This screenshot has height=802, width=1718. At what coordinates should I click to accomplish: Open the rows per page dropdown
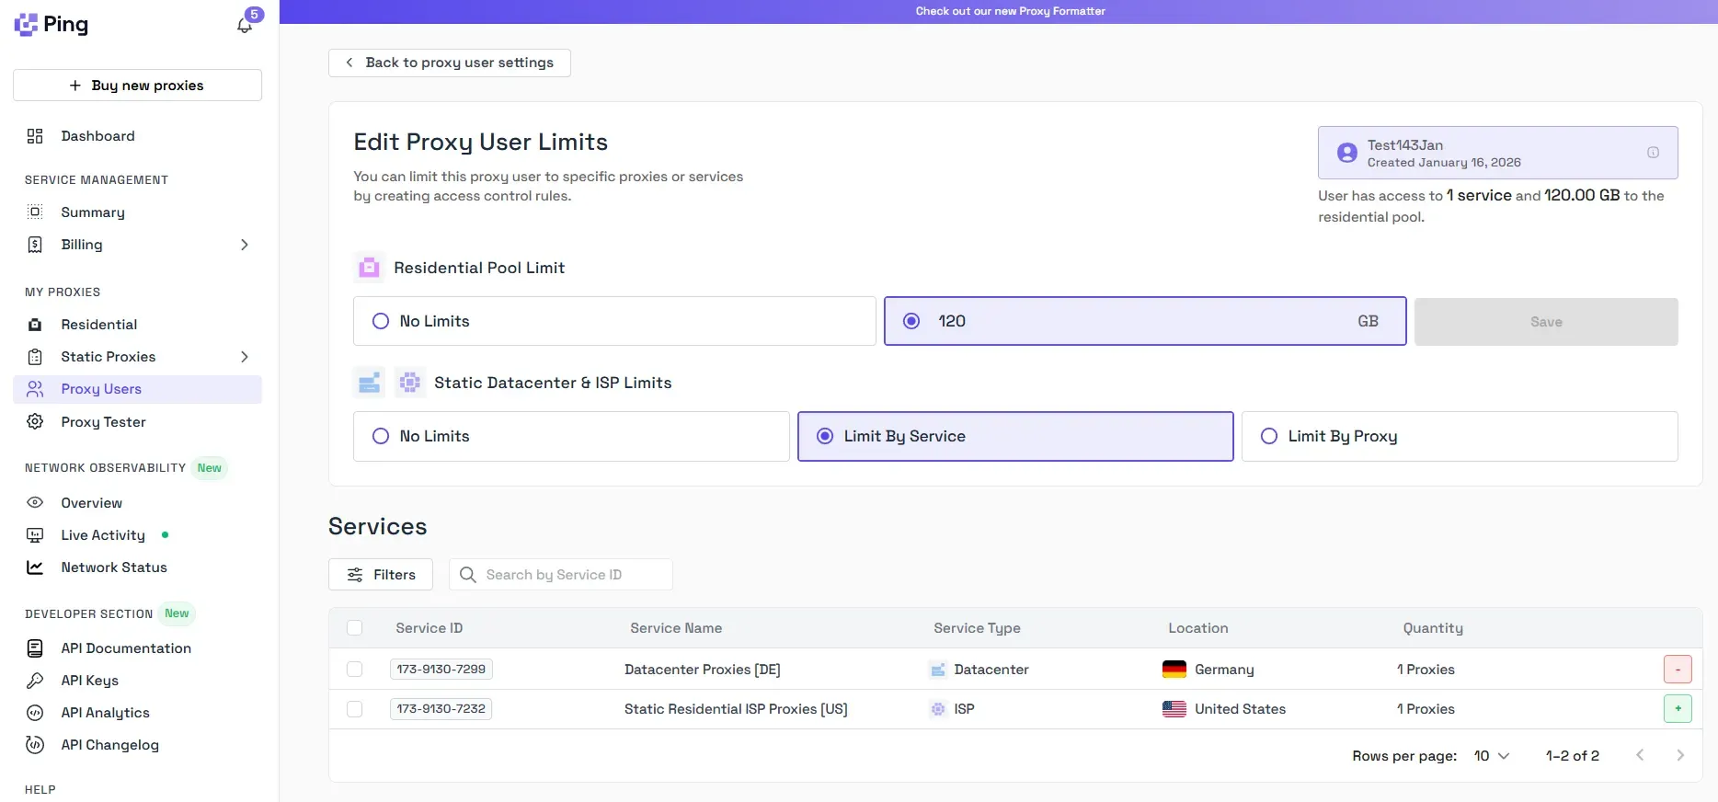1492,756
